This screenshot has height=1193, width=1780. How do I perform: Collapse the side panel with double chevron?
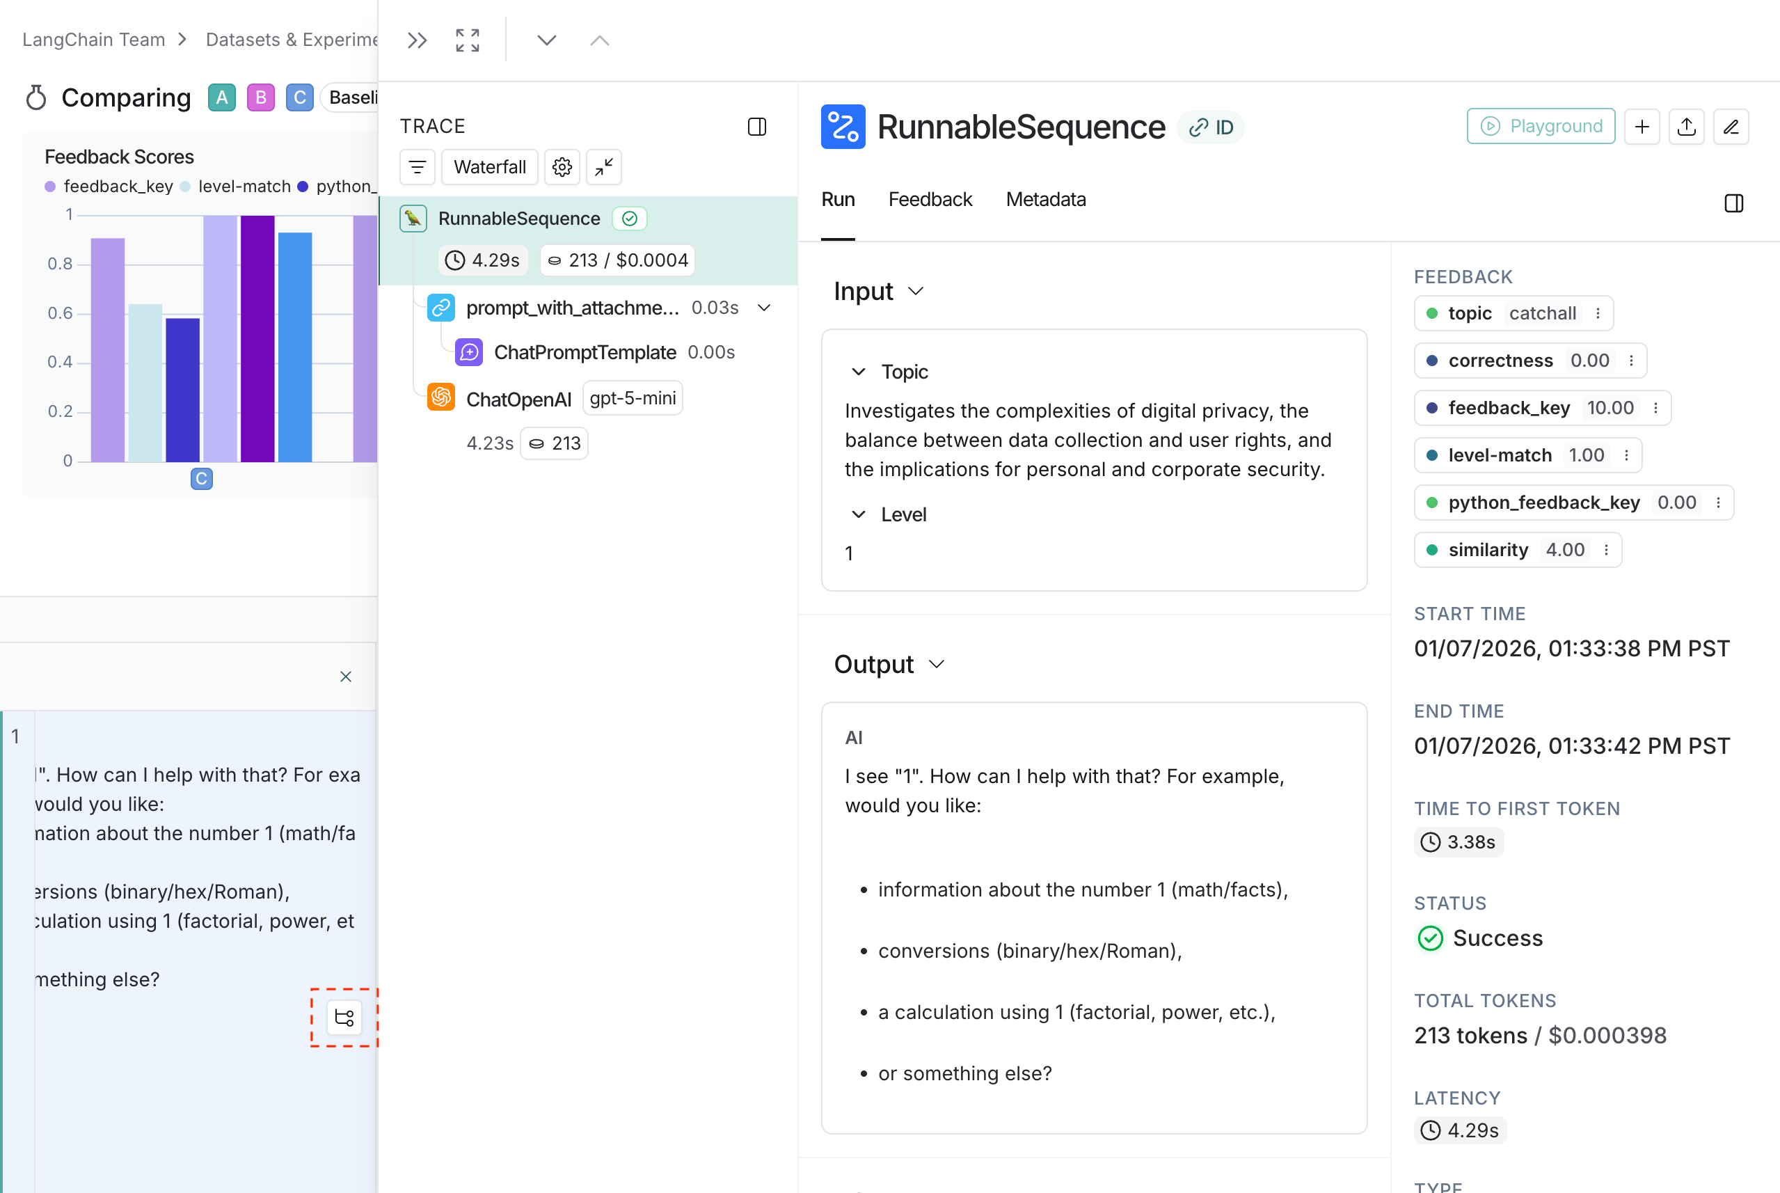pos(417,40)
